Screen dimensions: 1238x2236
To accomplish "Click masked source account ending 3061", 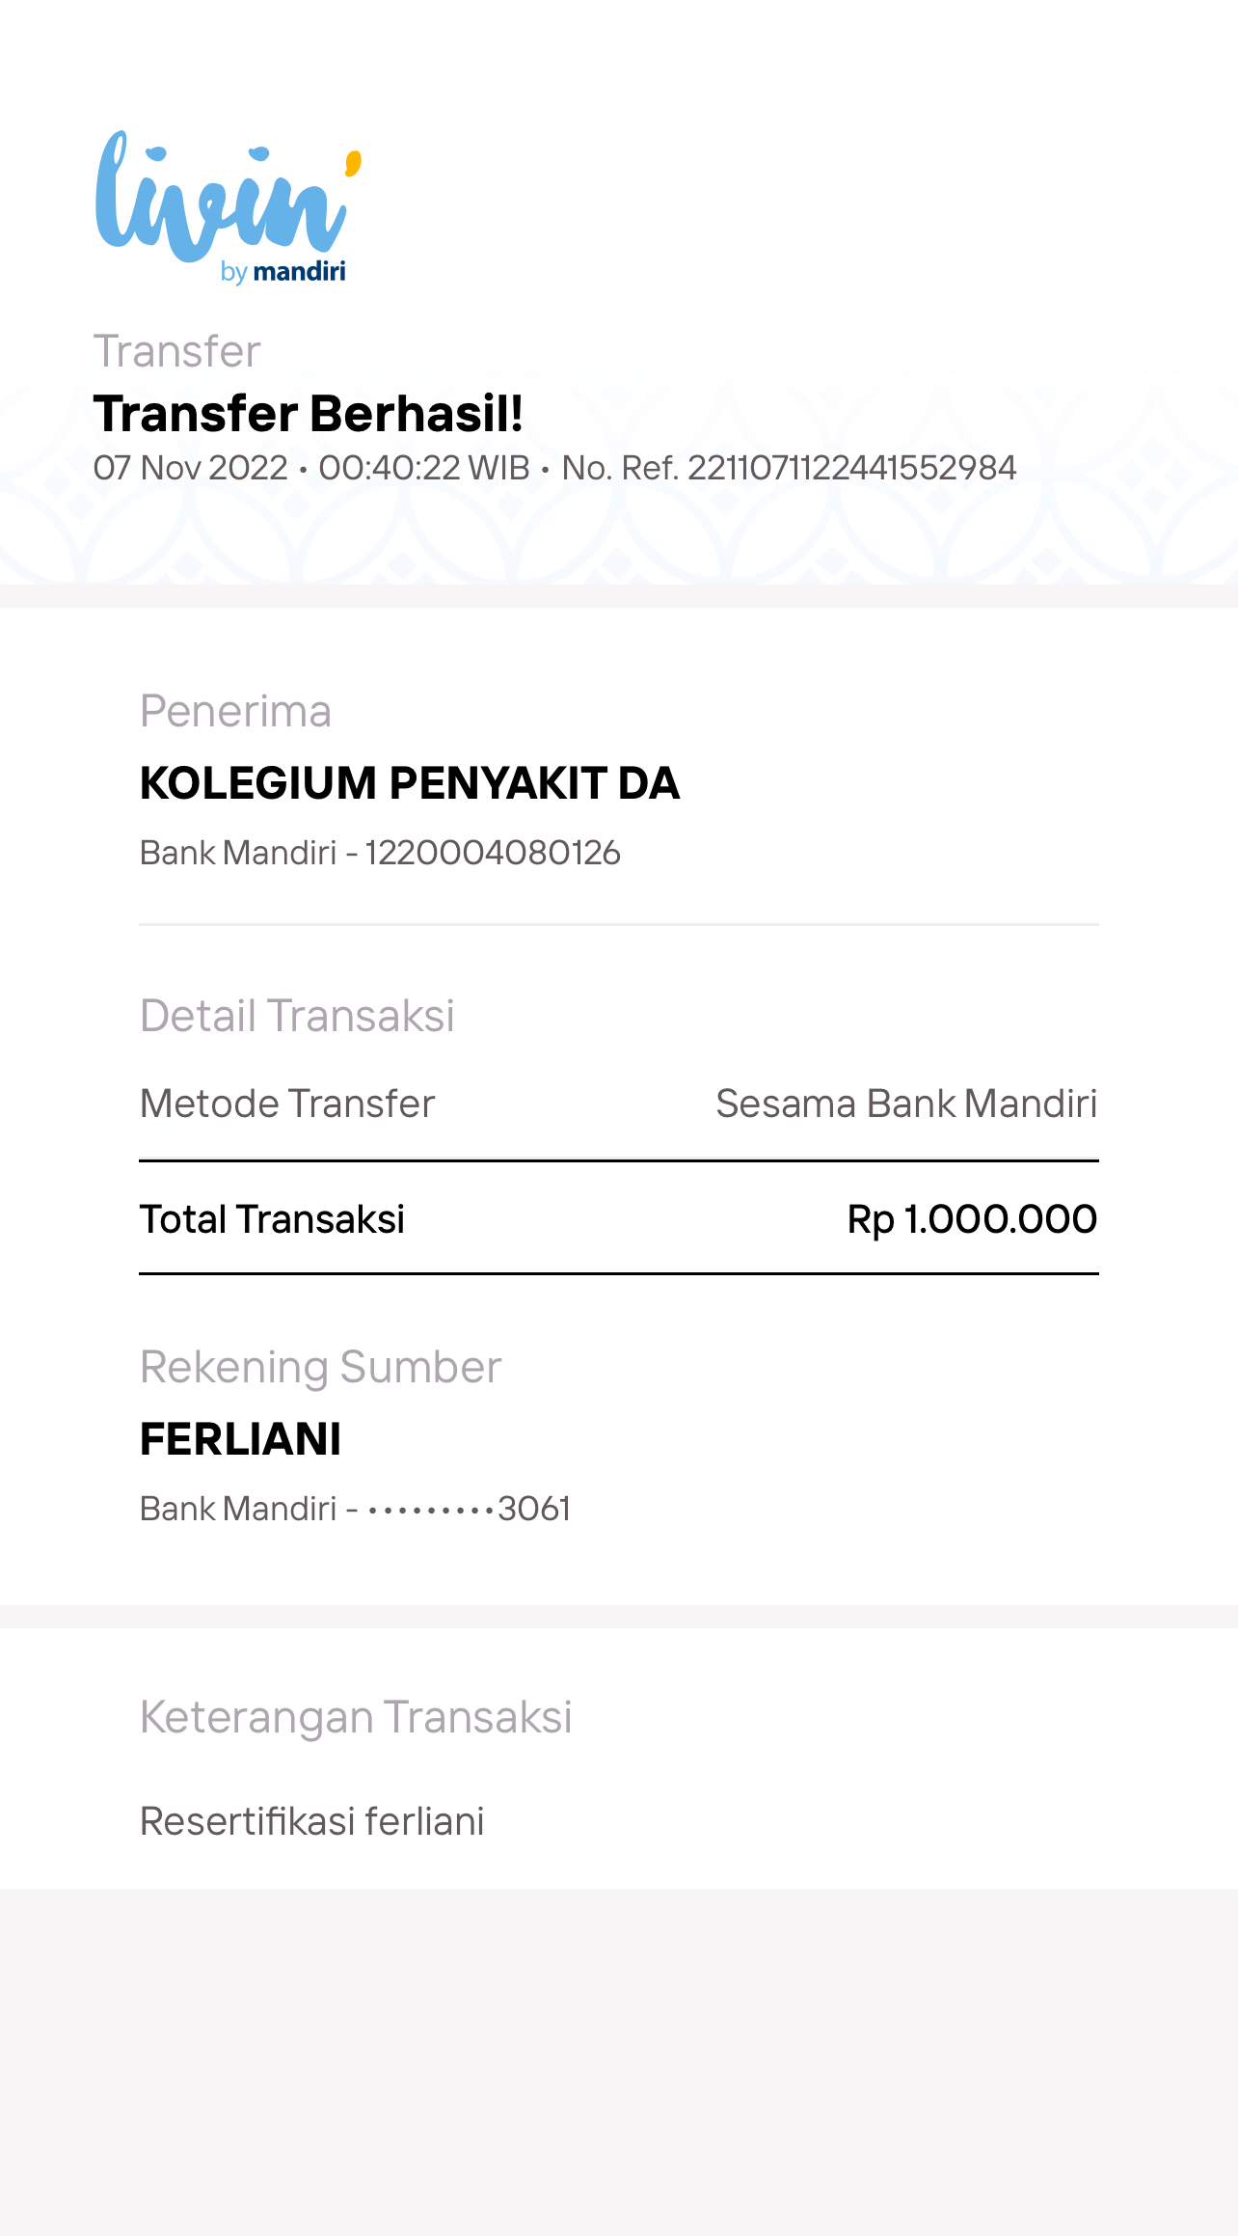I will (470, 1509).
